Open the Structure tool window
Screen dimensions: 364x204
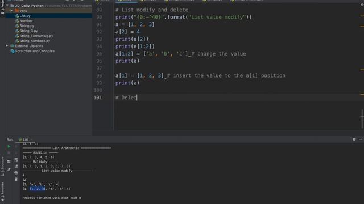click(x=2, y=167)
